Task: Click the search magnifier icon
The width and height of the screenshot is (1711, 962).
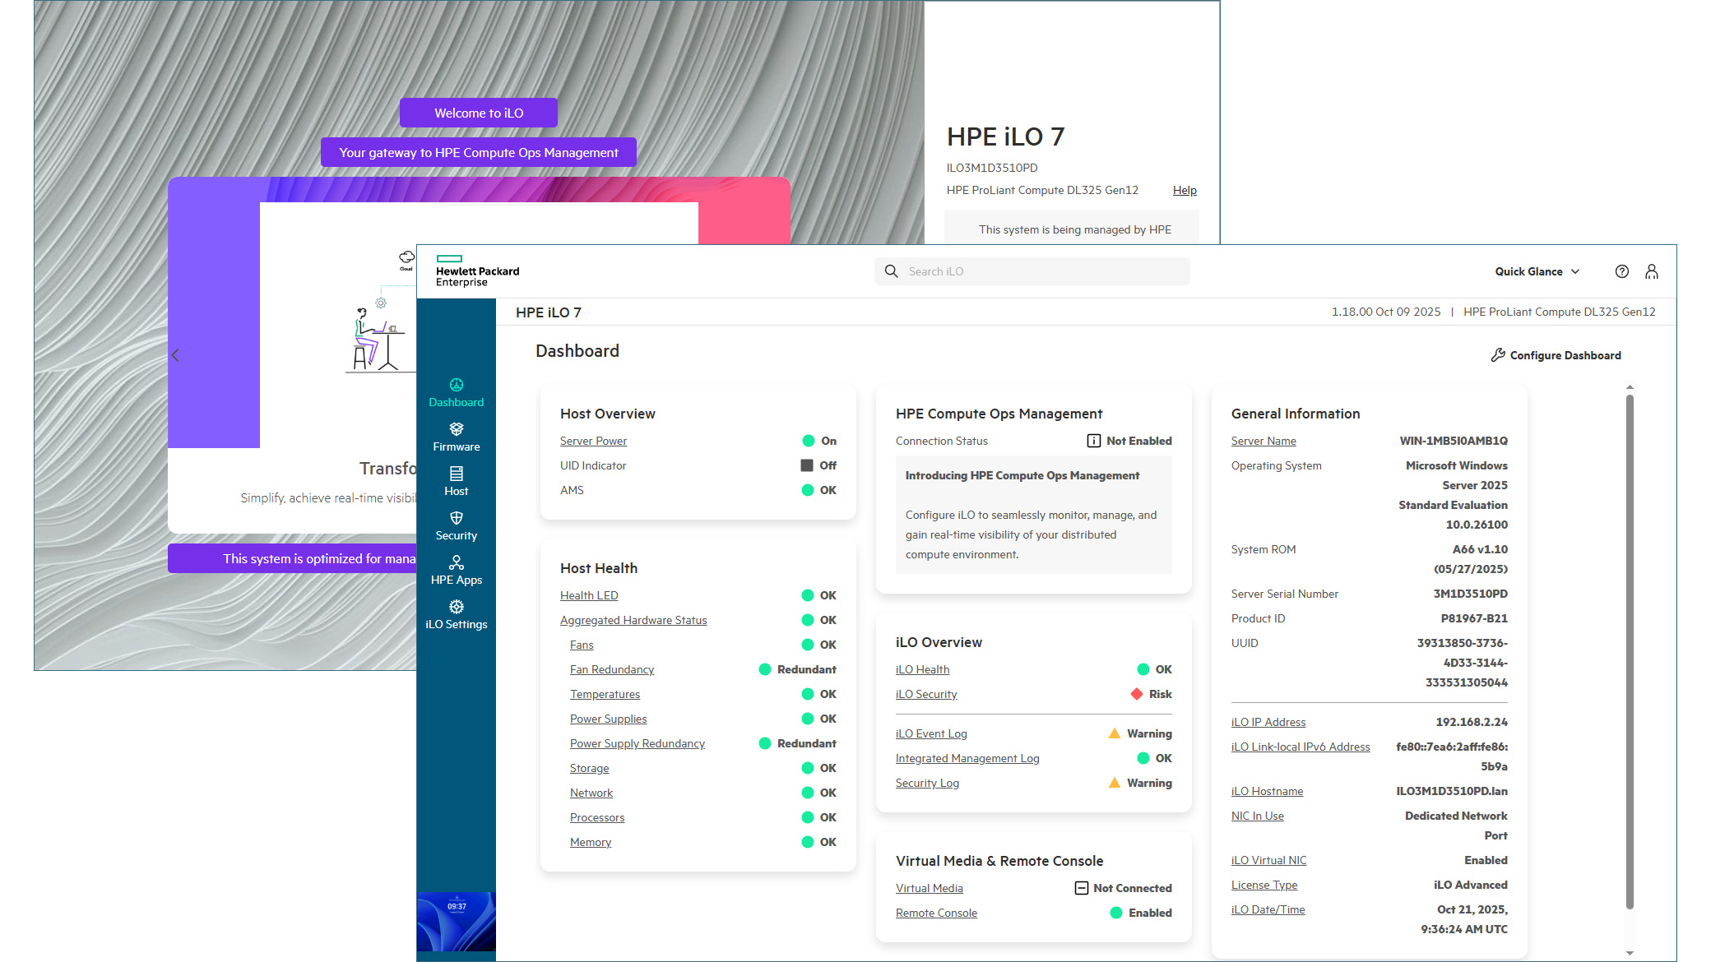Action: click(891, 271)
